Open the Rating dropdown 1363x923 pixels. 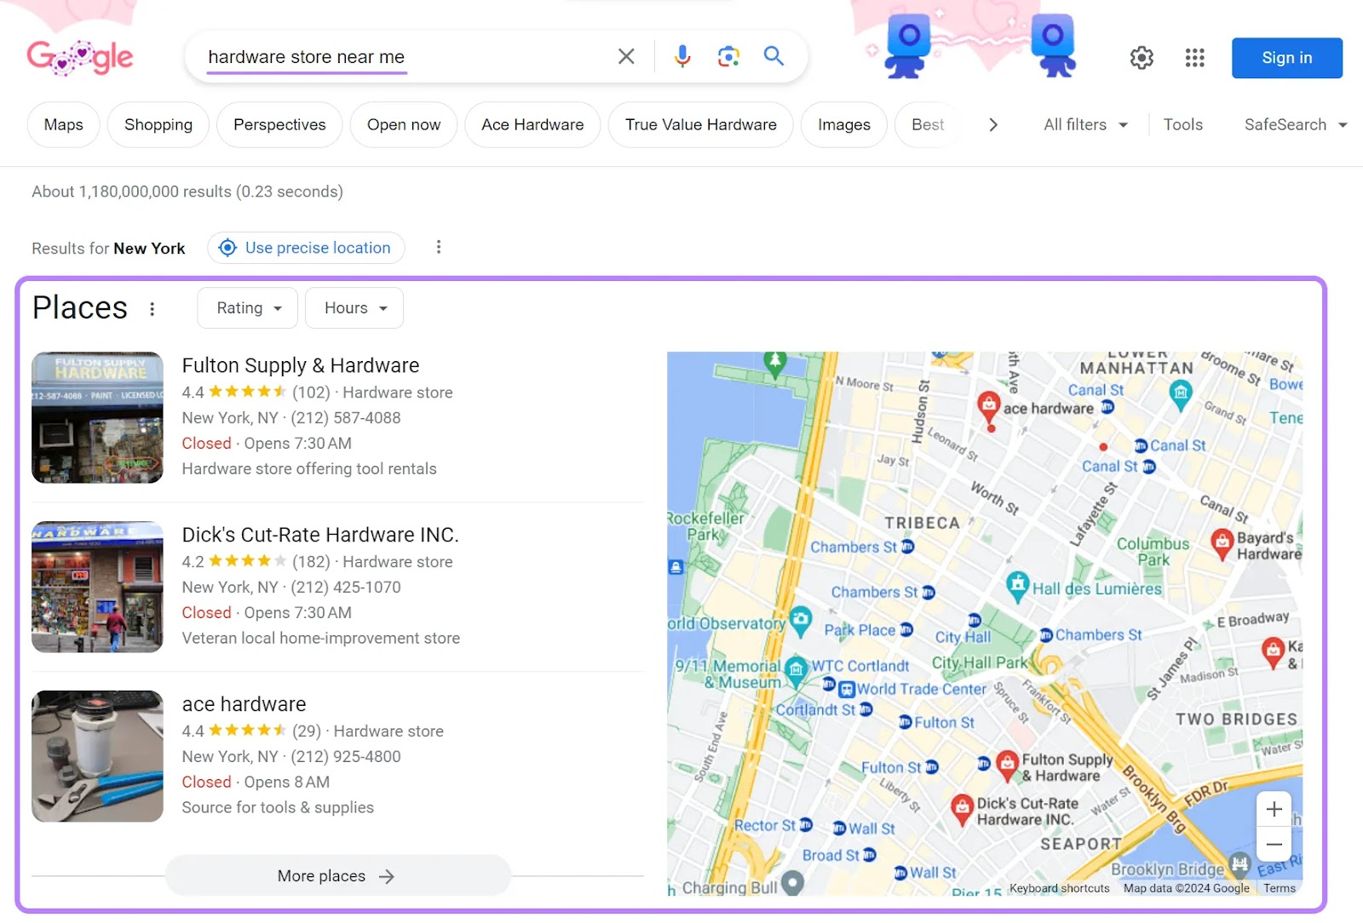tap(247, 307)
